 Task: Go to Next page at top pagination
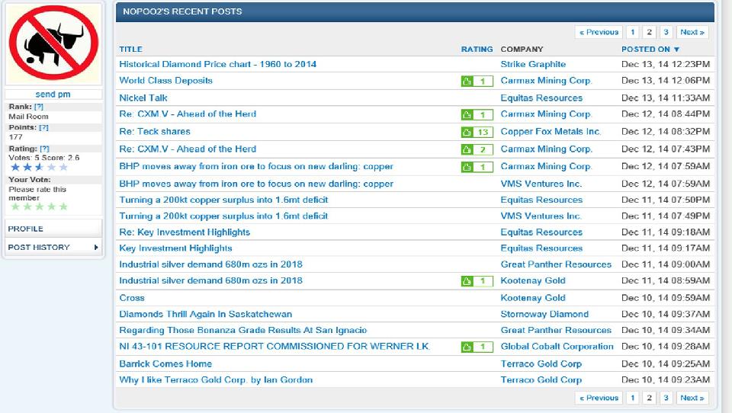click(692, 32)
